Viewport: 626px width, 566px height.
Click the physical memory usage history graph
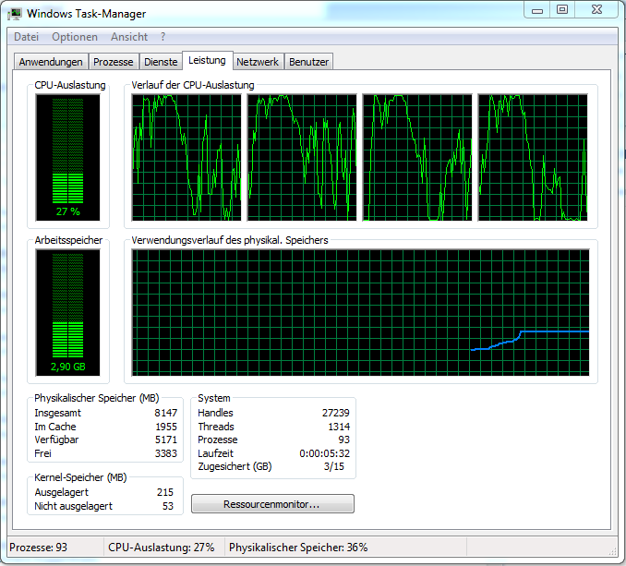coord(360,312)
